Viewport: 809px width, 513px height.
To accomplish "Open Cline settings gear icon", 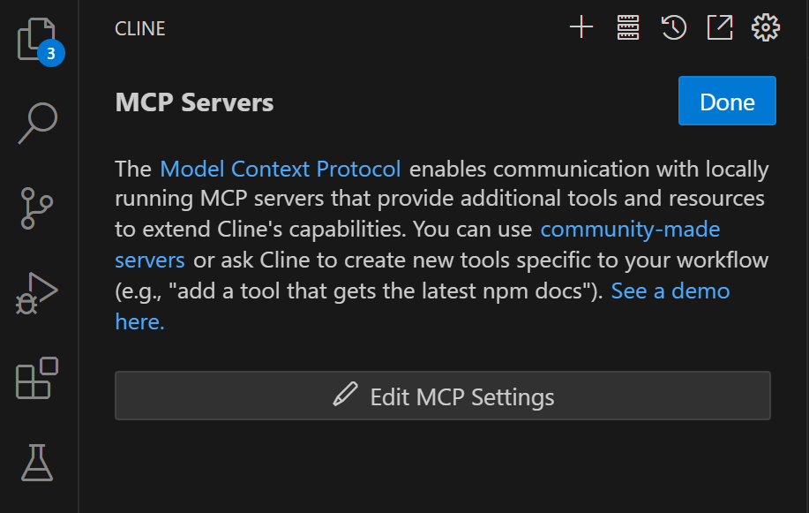I will [x=766, y=27].
